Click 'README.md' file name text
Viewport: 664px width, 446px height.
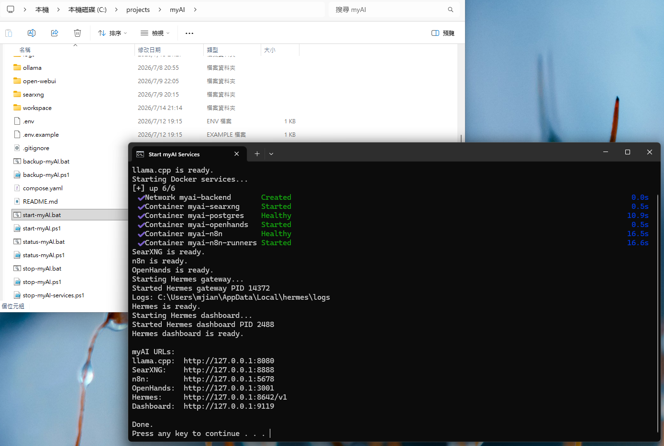40,201
